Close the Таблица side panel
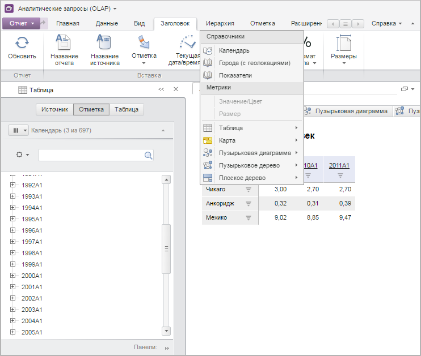 tap(175, 89)
